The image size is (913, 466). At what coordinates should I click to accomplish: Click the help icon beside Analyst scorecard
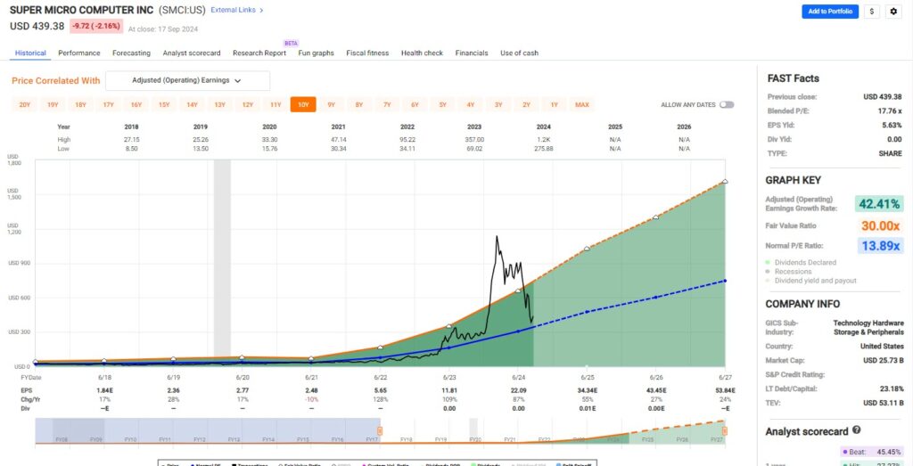[x=856, y=430]
